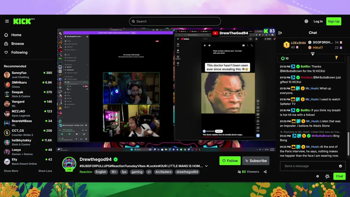Open Vangard recommended channel
Screen dimensions: 350x197
[x=28, y=104]
